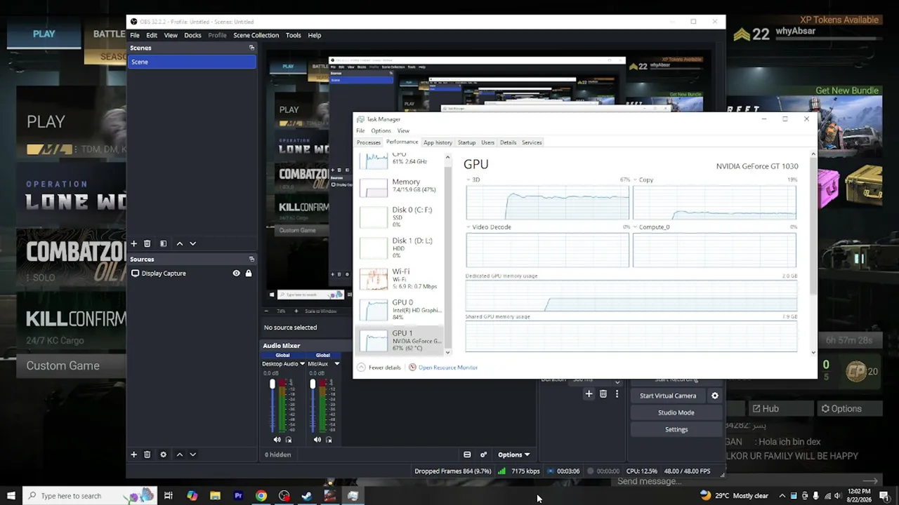Switch Audio Mixer layout icon
The width and height of the screenshot is (899, 505).
pos(467,454)
